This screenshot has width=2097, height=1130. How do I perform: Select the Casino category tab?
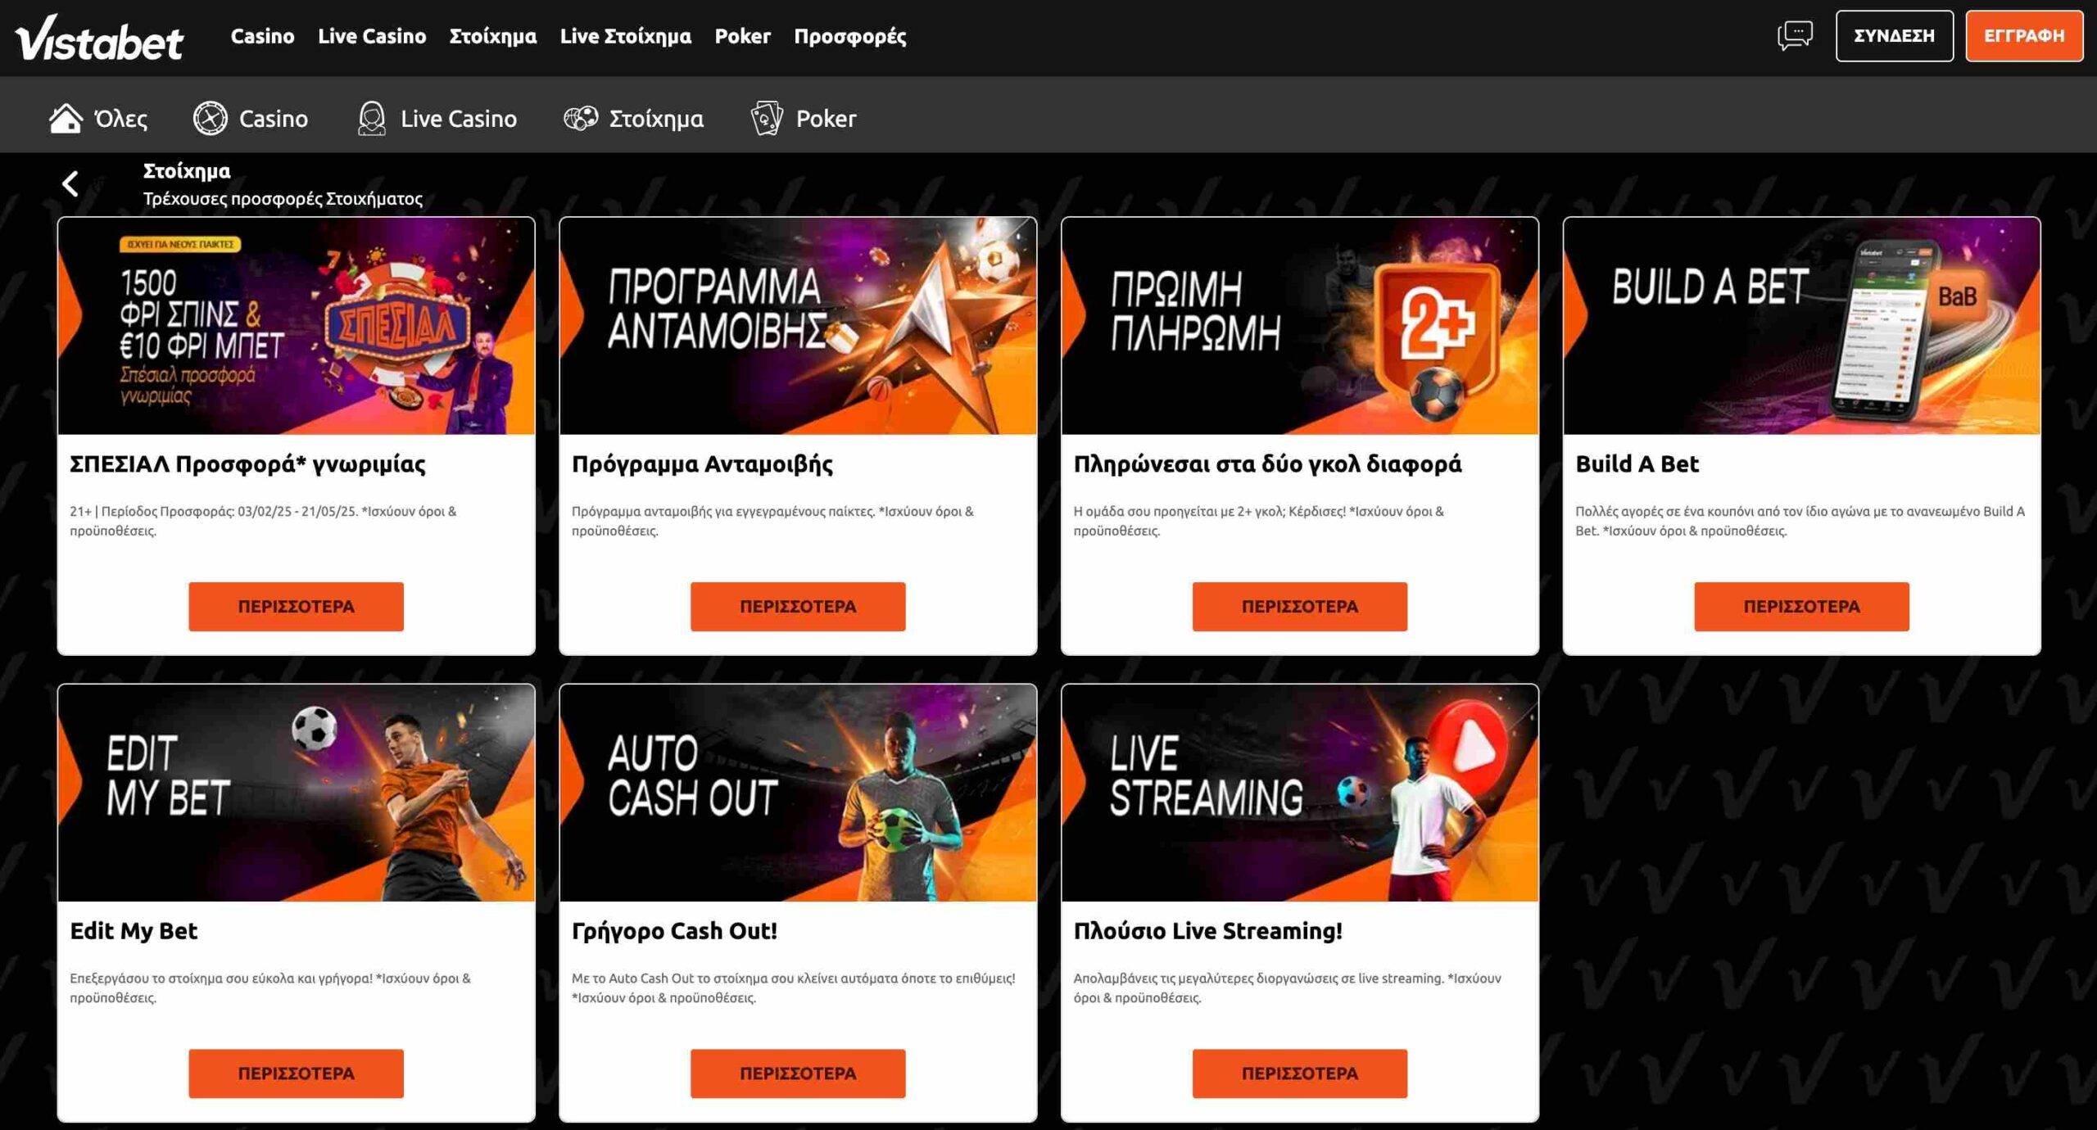(x=251, y=119)
